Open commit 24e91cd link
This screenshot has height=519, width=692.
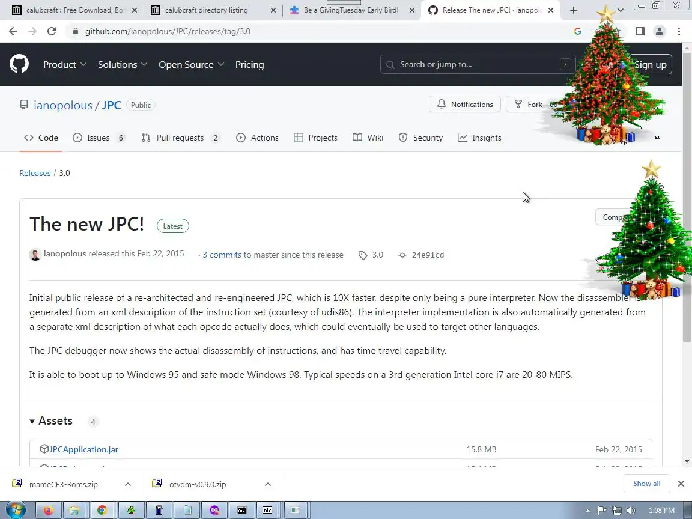point(428,255)
